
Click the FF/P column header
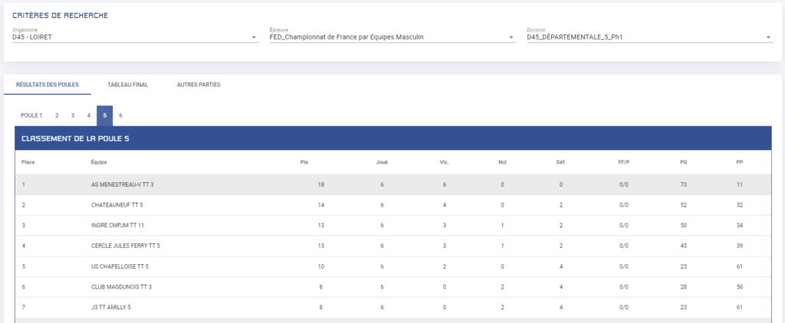point(623,162)
